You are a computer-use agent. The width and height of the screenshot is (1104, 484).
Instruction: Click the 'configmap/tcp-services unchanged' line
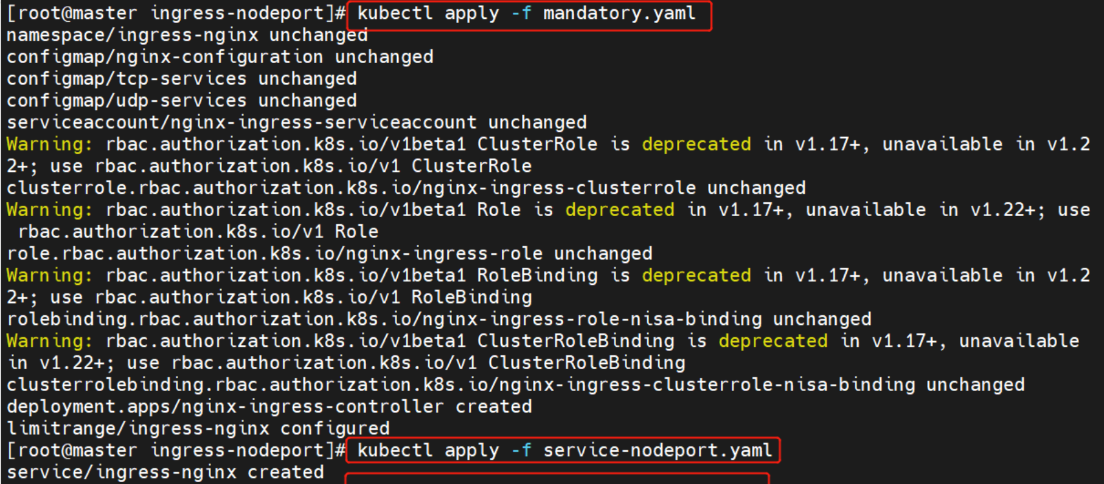coord(181,79)
